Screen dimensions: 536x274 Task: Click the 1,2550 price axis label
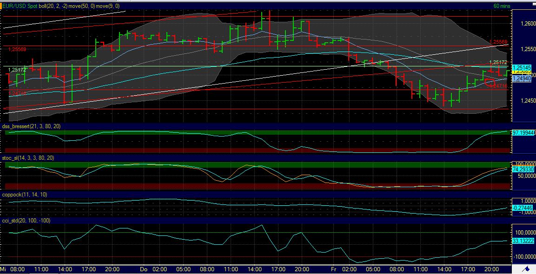pyautogui.click(x=528, y=49)
